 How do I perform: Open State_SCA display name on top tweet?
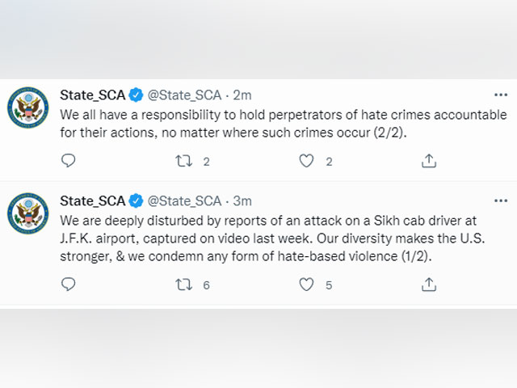click(92, 95)
